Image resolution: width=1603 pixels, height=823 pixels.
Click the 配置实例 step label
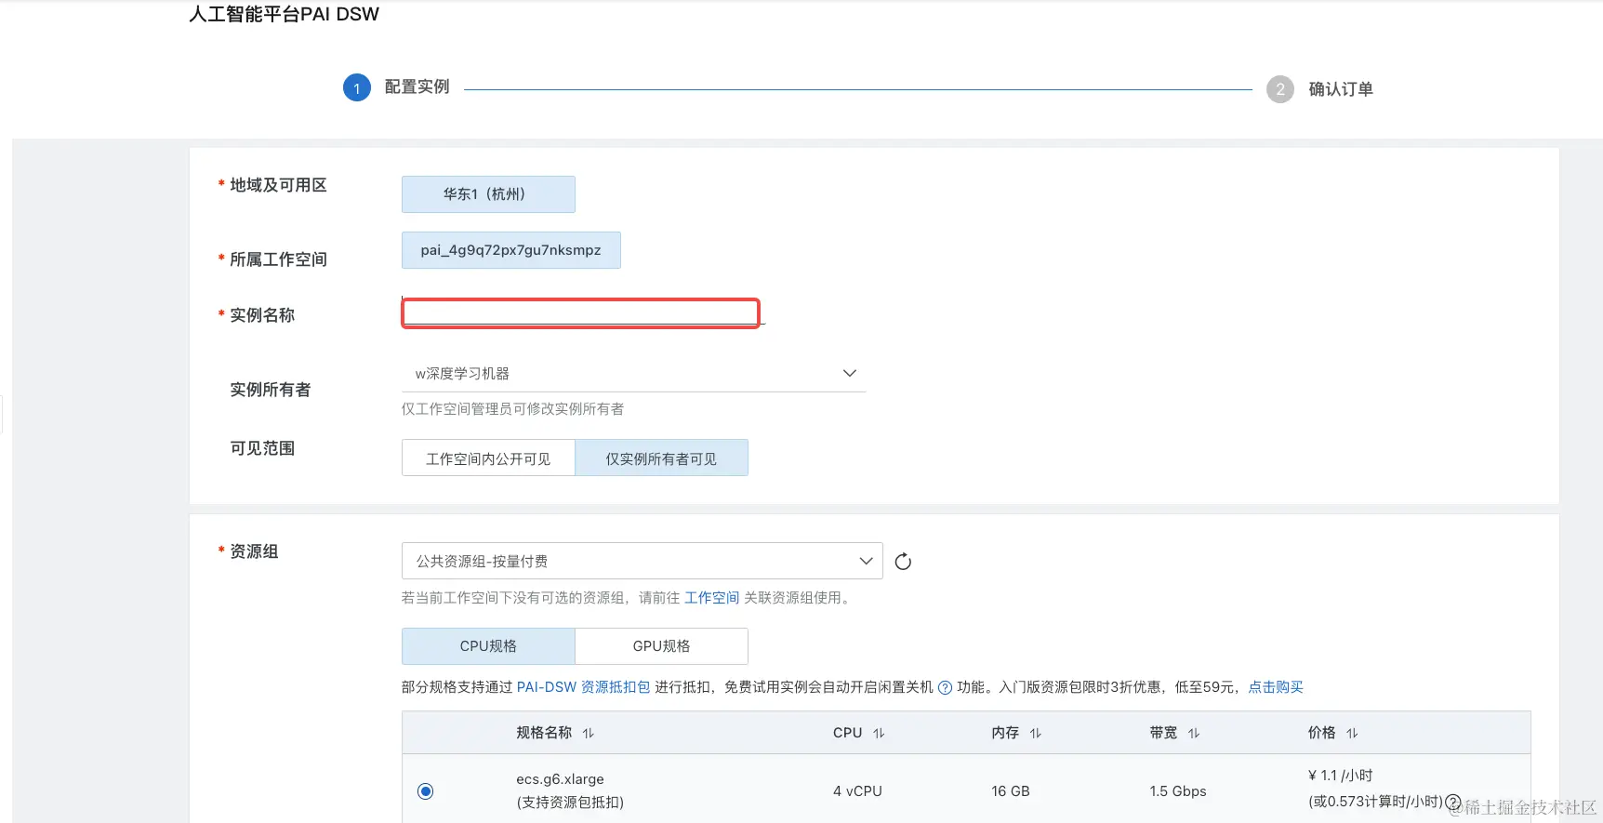[417, 86]
